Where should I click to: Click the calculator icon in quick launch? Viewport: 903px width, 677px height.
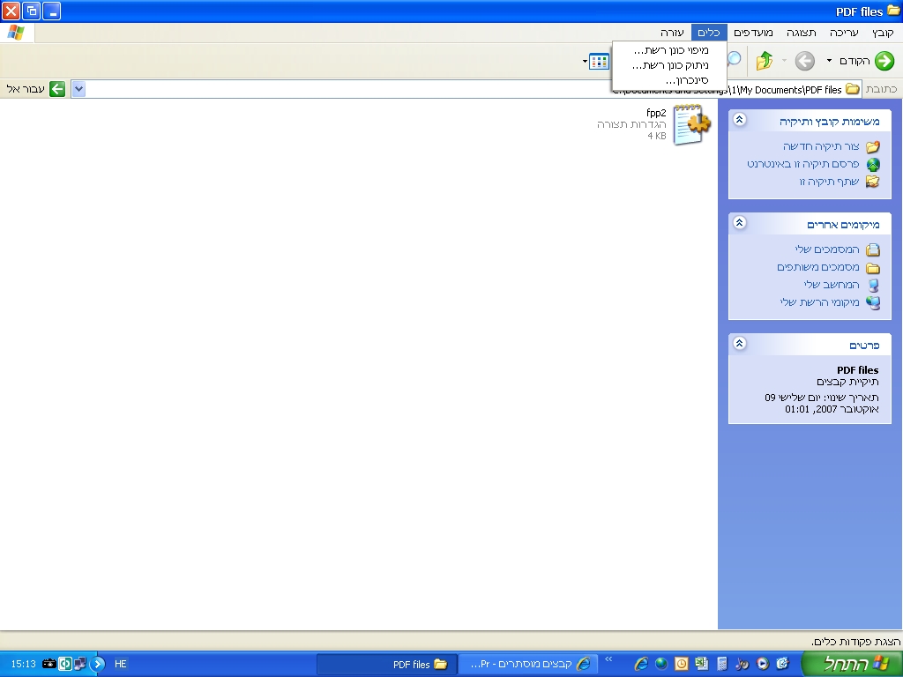click(721, 664)
